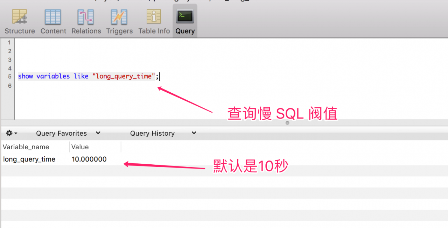The image size is (448, 228).
Task: Click the "long_query_time" string in the query
Action: [124, 76]
